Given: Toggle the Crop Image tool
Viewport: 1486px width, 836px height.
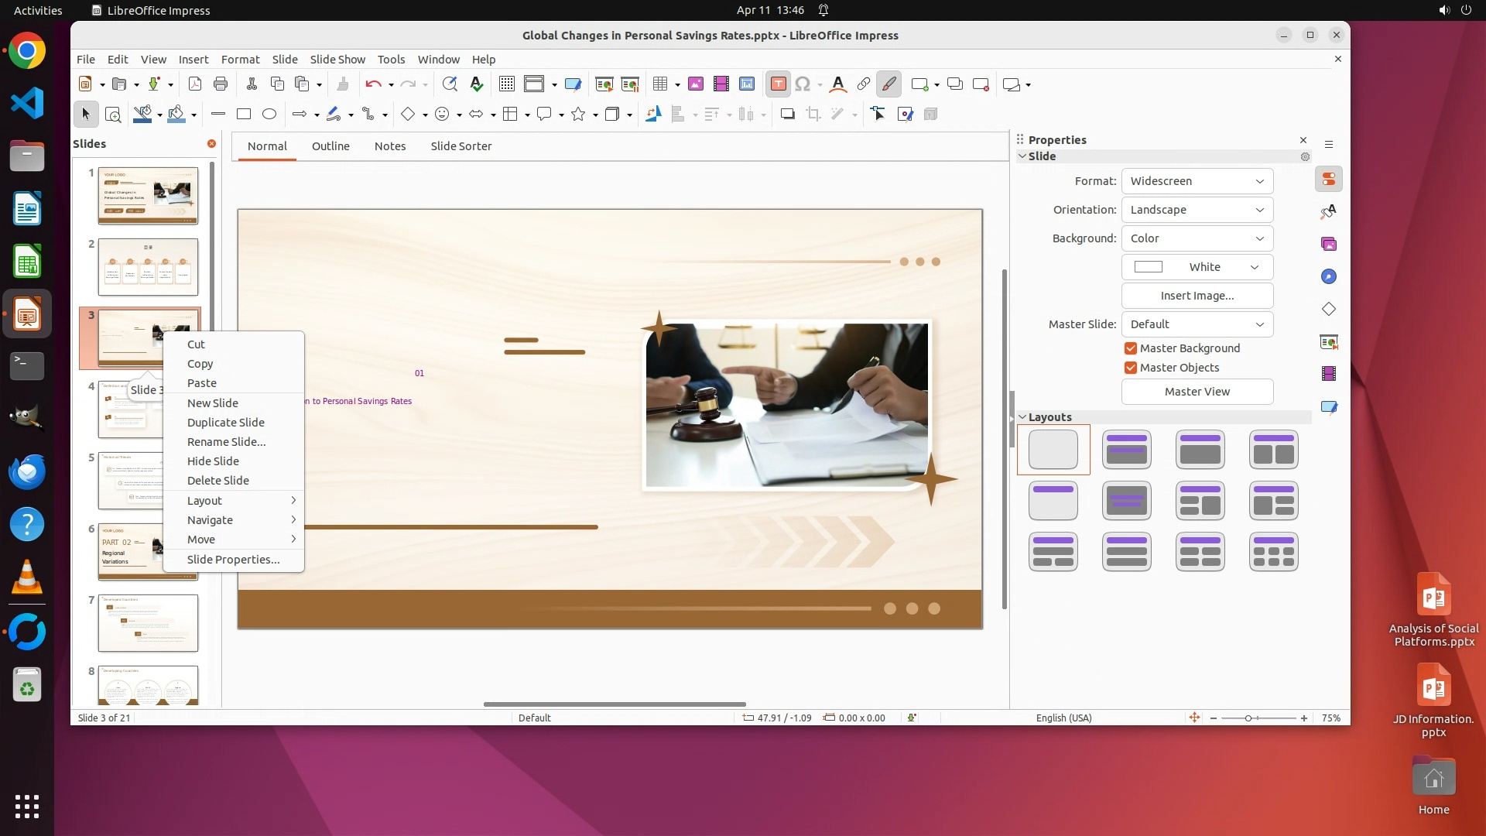Looking at the screenshot, I should (x=813, y=115).
